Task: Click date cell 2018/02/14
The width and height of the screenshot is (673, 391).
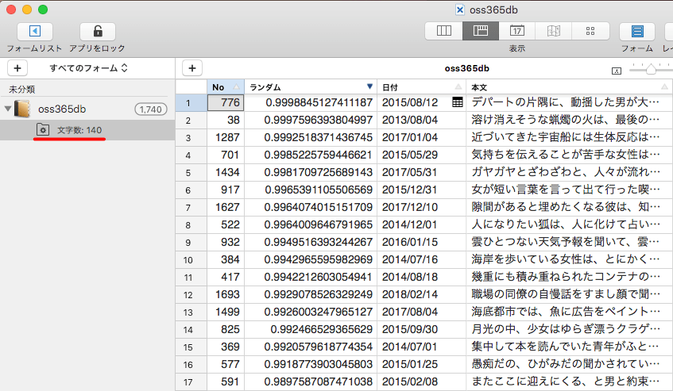Action: (x=421, y=295)
